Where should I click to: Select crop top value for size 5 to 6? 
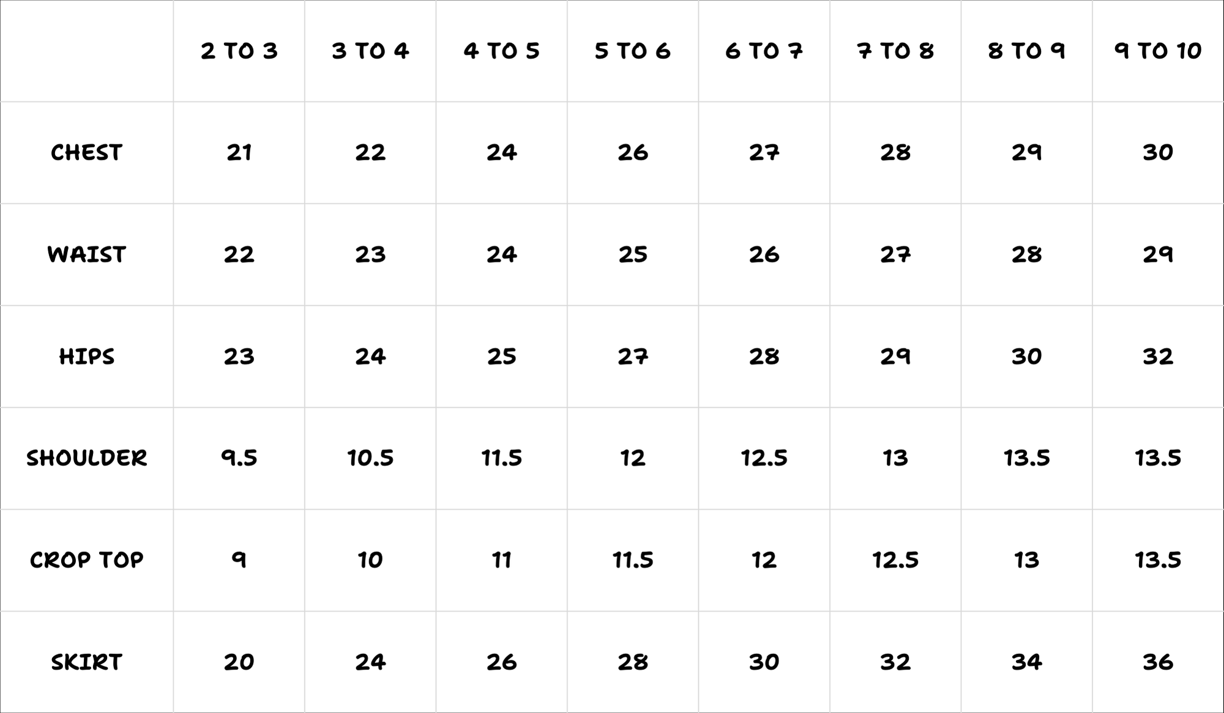pos(633,560)
